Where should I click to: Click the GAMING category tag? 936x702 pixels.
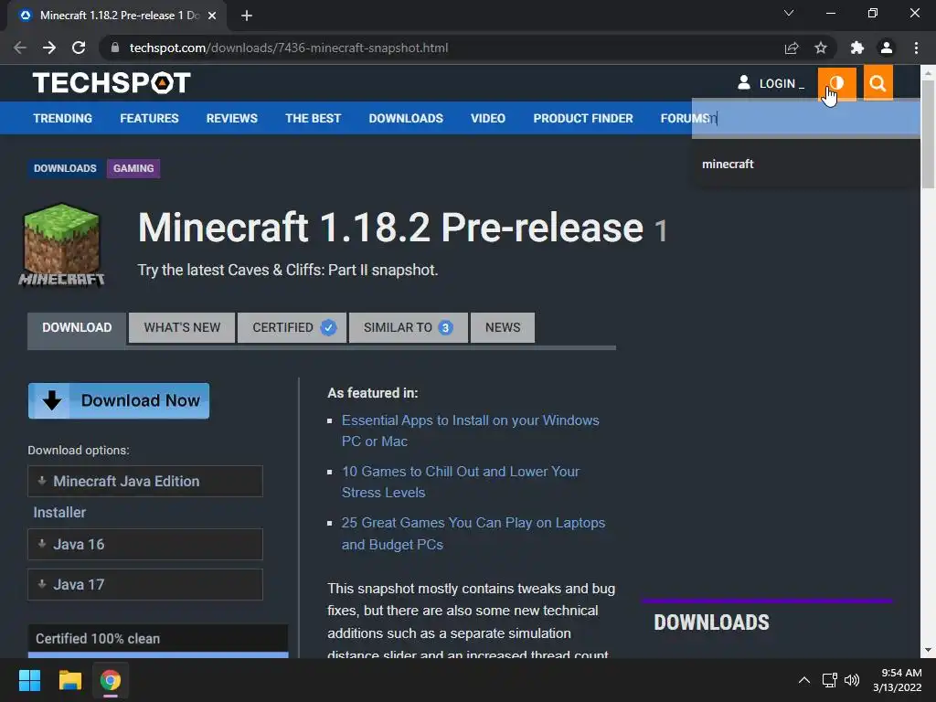(x=133, y=168)
